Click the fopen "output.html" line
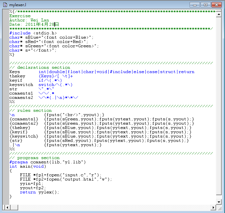 66,179
